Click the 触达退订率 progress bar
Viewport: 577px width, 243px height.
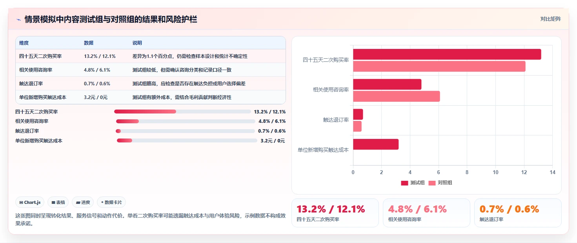185,131
